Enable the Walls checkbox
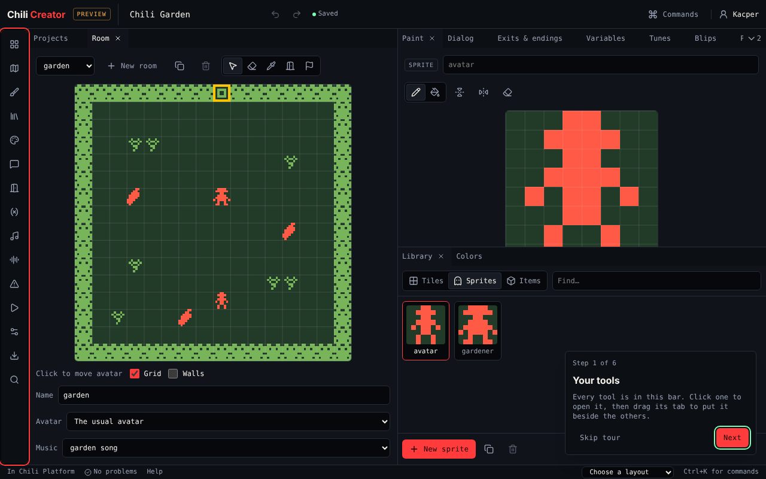The height and width of the screenshot is (479, 766). tap(173, 374)
